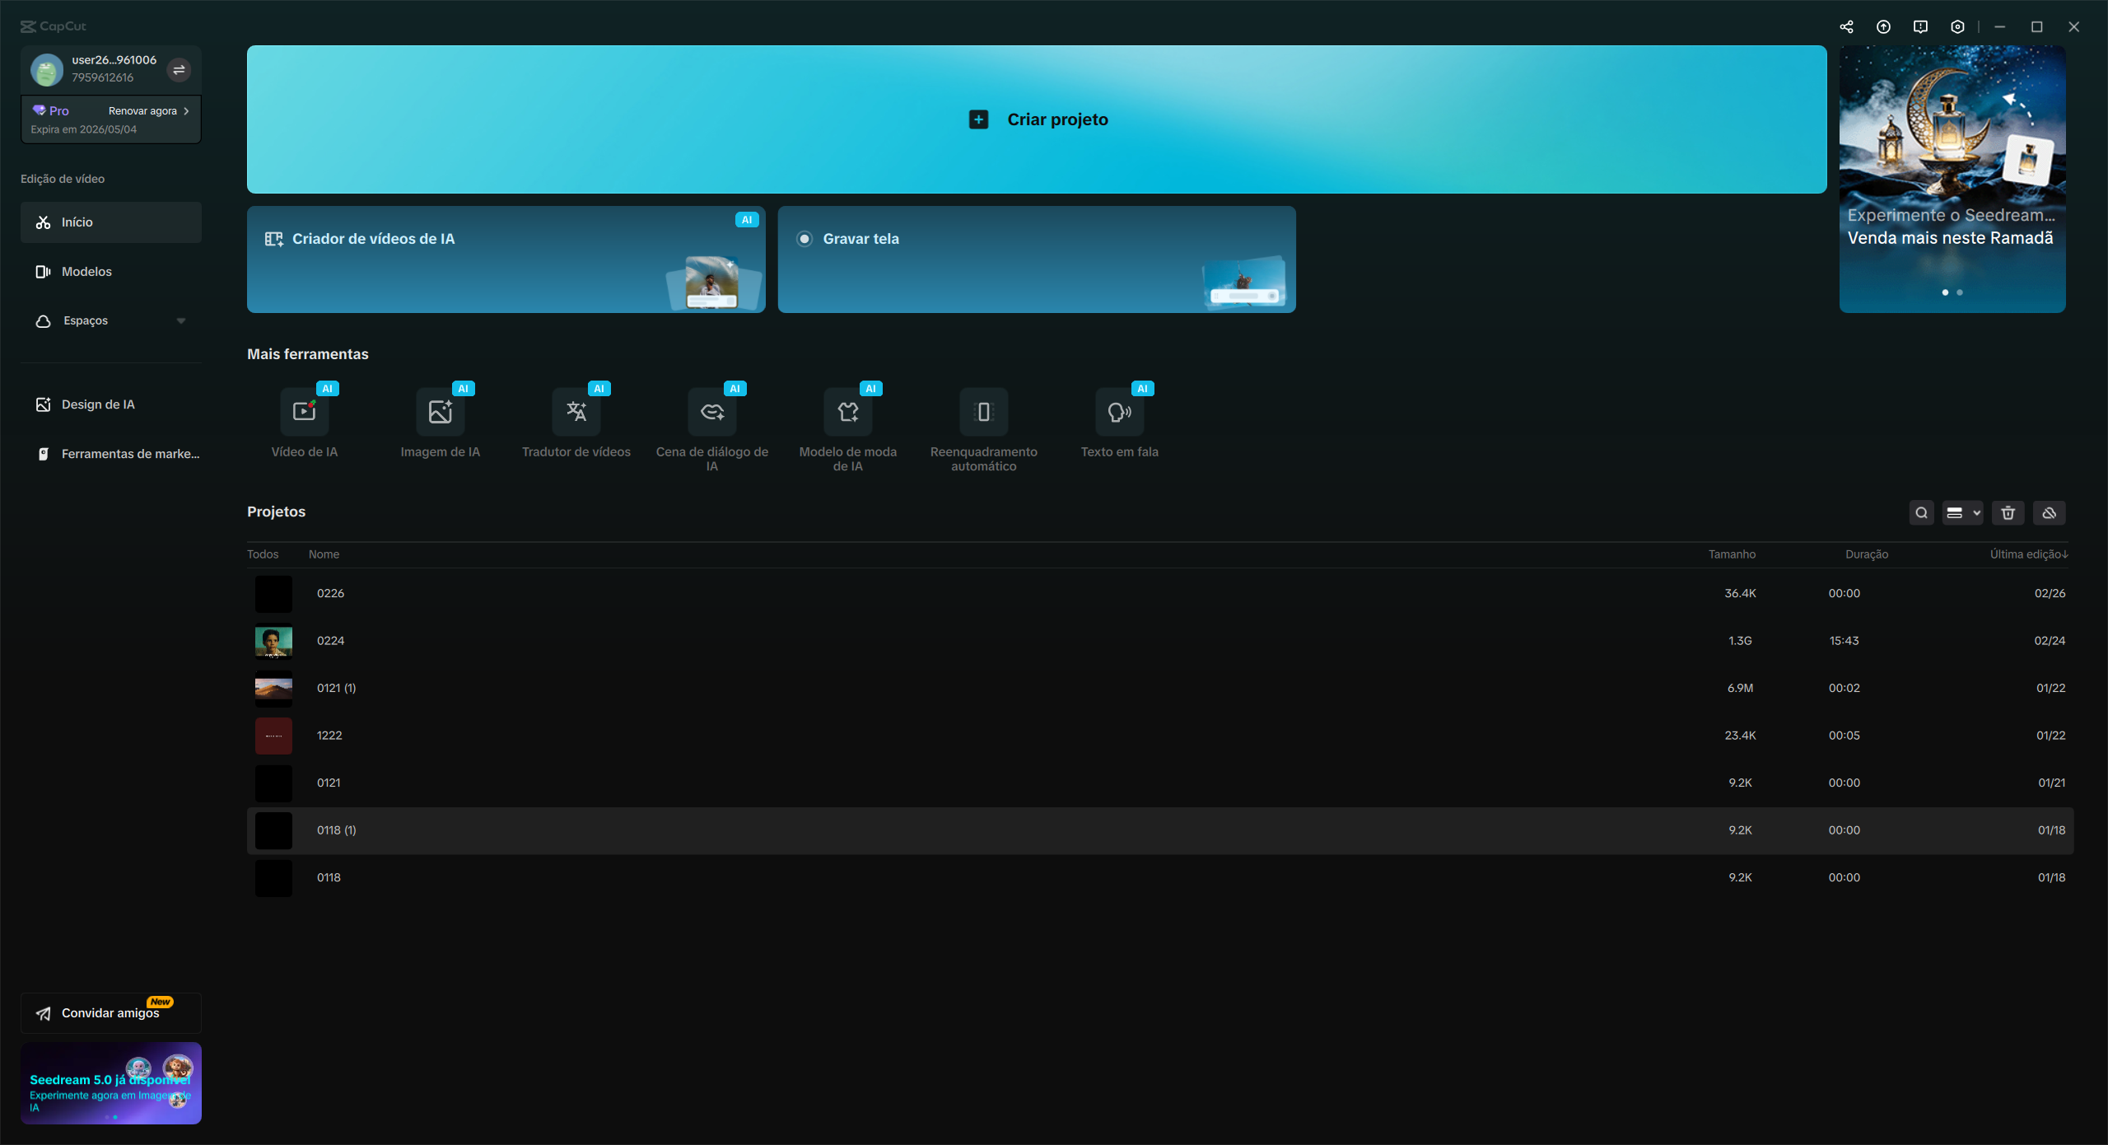This screenshot has height=1145, width=2108.
Task: Open the projects view layout dropdown
Action: tap(1962, 512)
